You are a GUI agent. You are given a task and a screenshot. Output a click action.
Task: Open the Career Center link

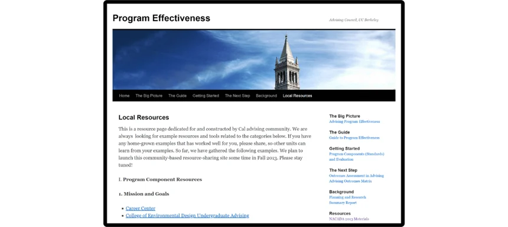(x=141, y=208)
